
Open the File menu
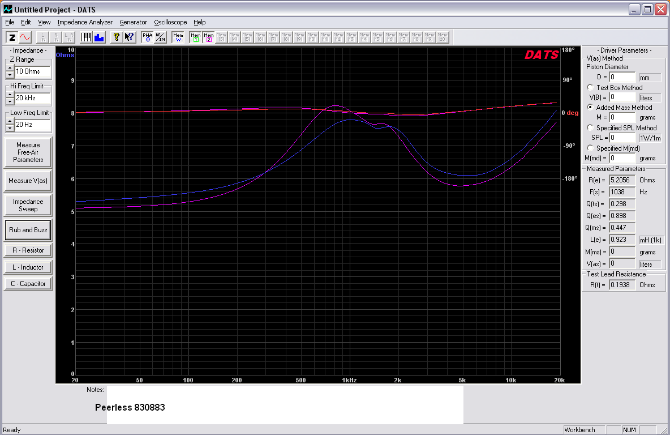[x=10, y=22]
